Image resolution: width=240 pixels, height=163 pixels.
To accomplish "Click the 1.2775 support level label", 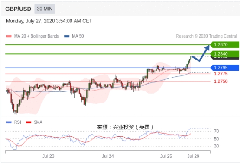I will point(221,74).
